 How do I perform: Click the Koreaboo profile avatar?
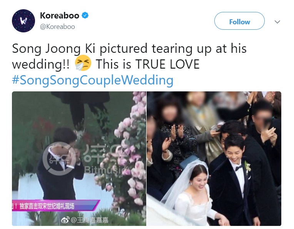pyautogui.click(x=23, y=21)
